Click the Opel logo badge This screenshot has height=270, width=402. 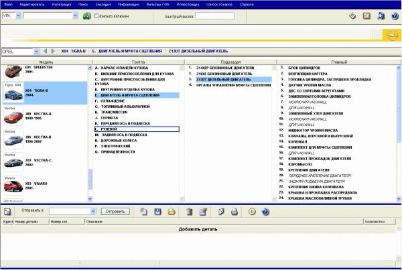(392, 35)
